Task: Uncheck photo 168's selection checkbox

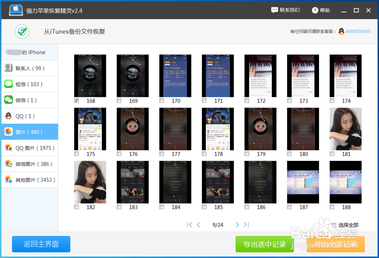Action: [x=76, y=101]
